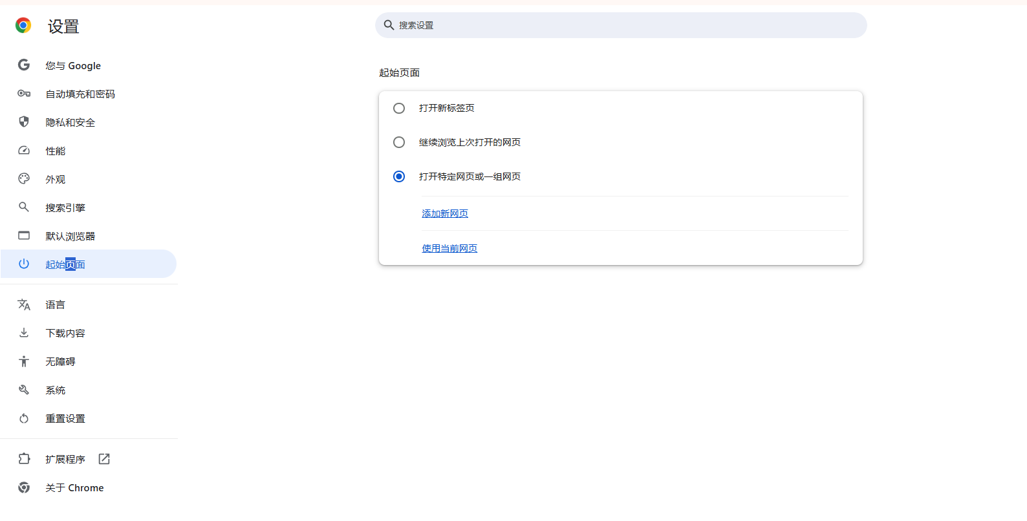Click the Chrome icon beside 关于 Chrome
The width and height of the screenshot is (1027, 521).
pyautogui.click(x=24, y=487)
